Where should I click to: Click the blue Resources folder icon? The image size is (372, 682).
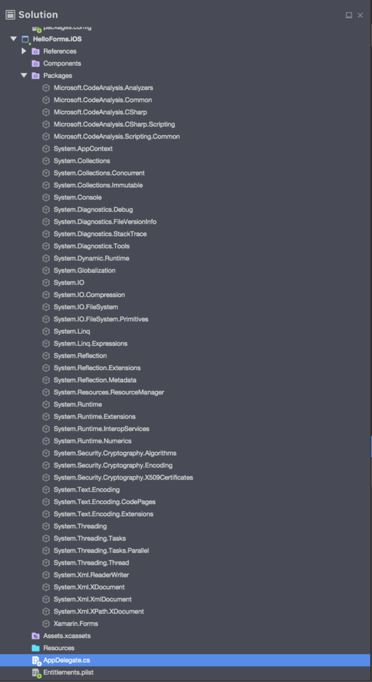coord(36,648)
